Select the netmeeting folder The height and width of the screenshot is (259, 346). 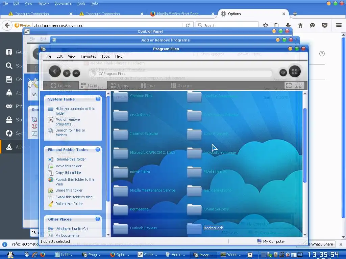131,209
